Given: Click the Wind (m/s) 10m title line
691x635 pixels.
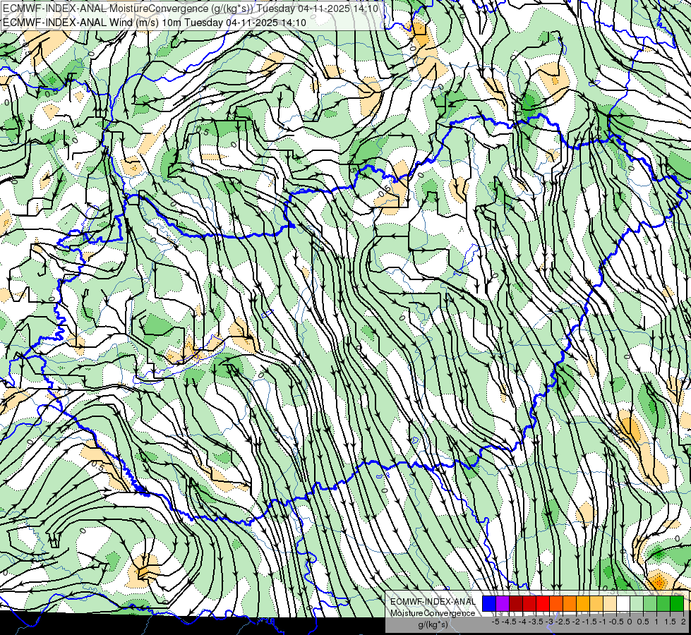Looking at the screenshot, I should pyautogui.click(x=155, y=23).
